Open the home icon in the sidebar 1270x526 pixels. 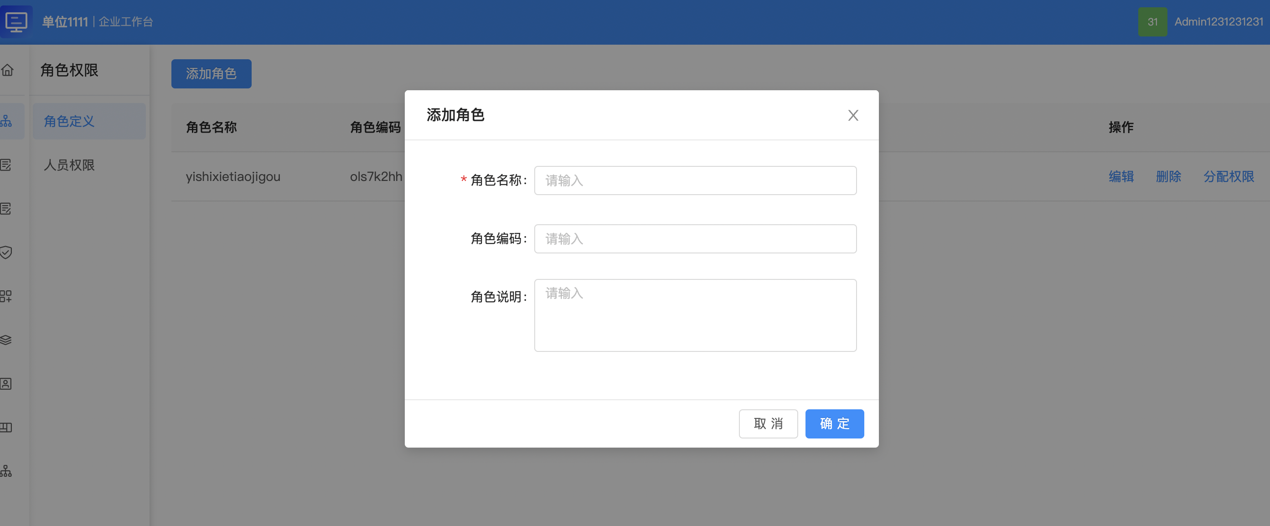pyautogui.click(x=7, y=70)
